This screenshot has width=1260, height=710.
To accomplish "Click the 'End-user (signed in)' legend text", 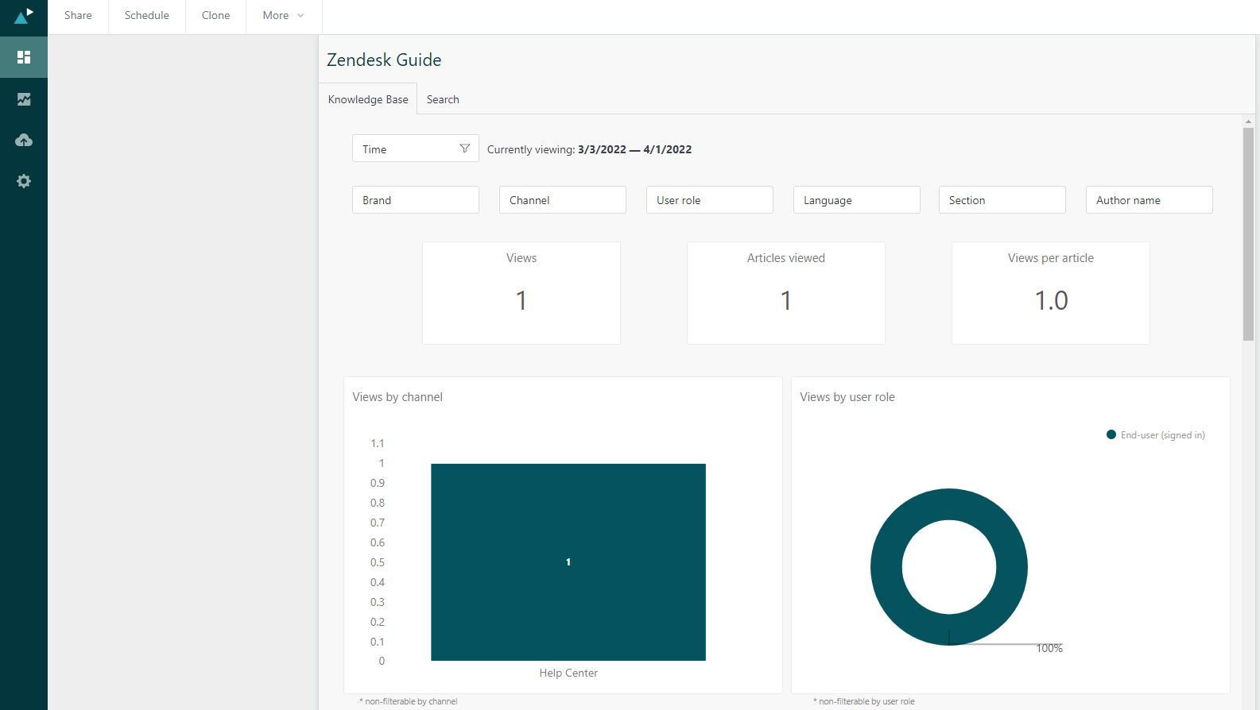I will [x=1163, y=435].
